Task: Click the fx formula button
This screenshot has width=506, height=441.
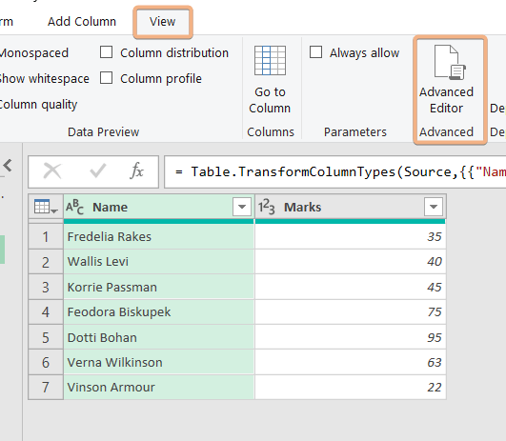Action: tap(137, 171)
